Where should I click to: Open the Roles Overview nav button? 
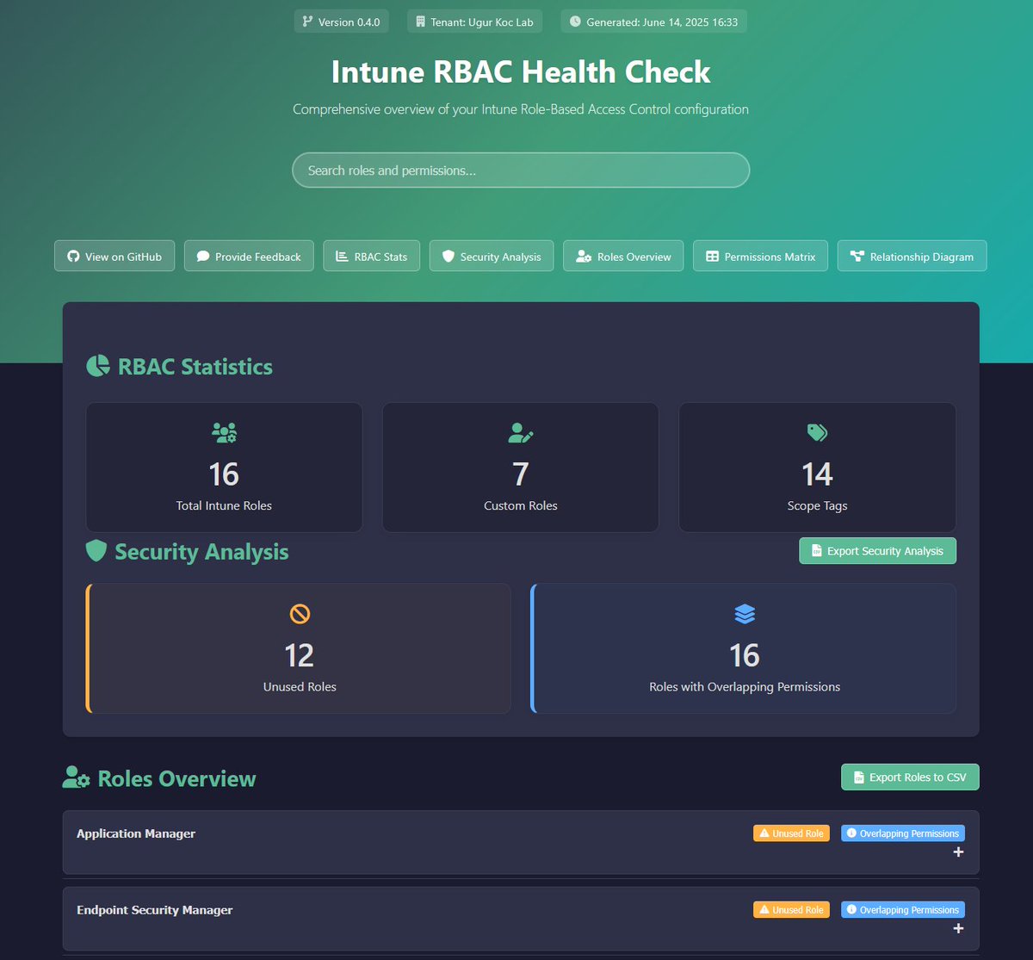tap(623, 256)
